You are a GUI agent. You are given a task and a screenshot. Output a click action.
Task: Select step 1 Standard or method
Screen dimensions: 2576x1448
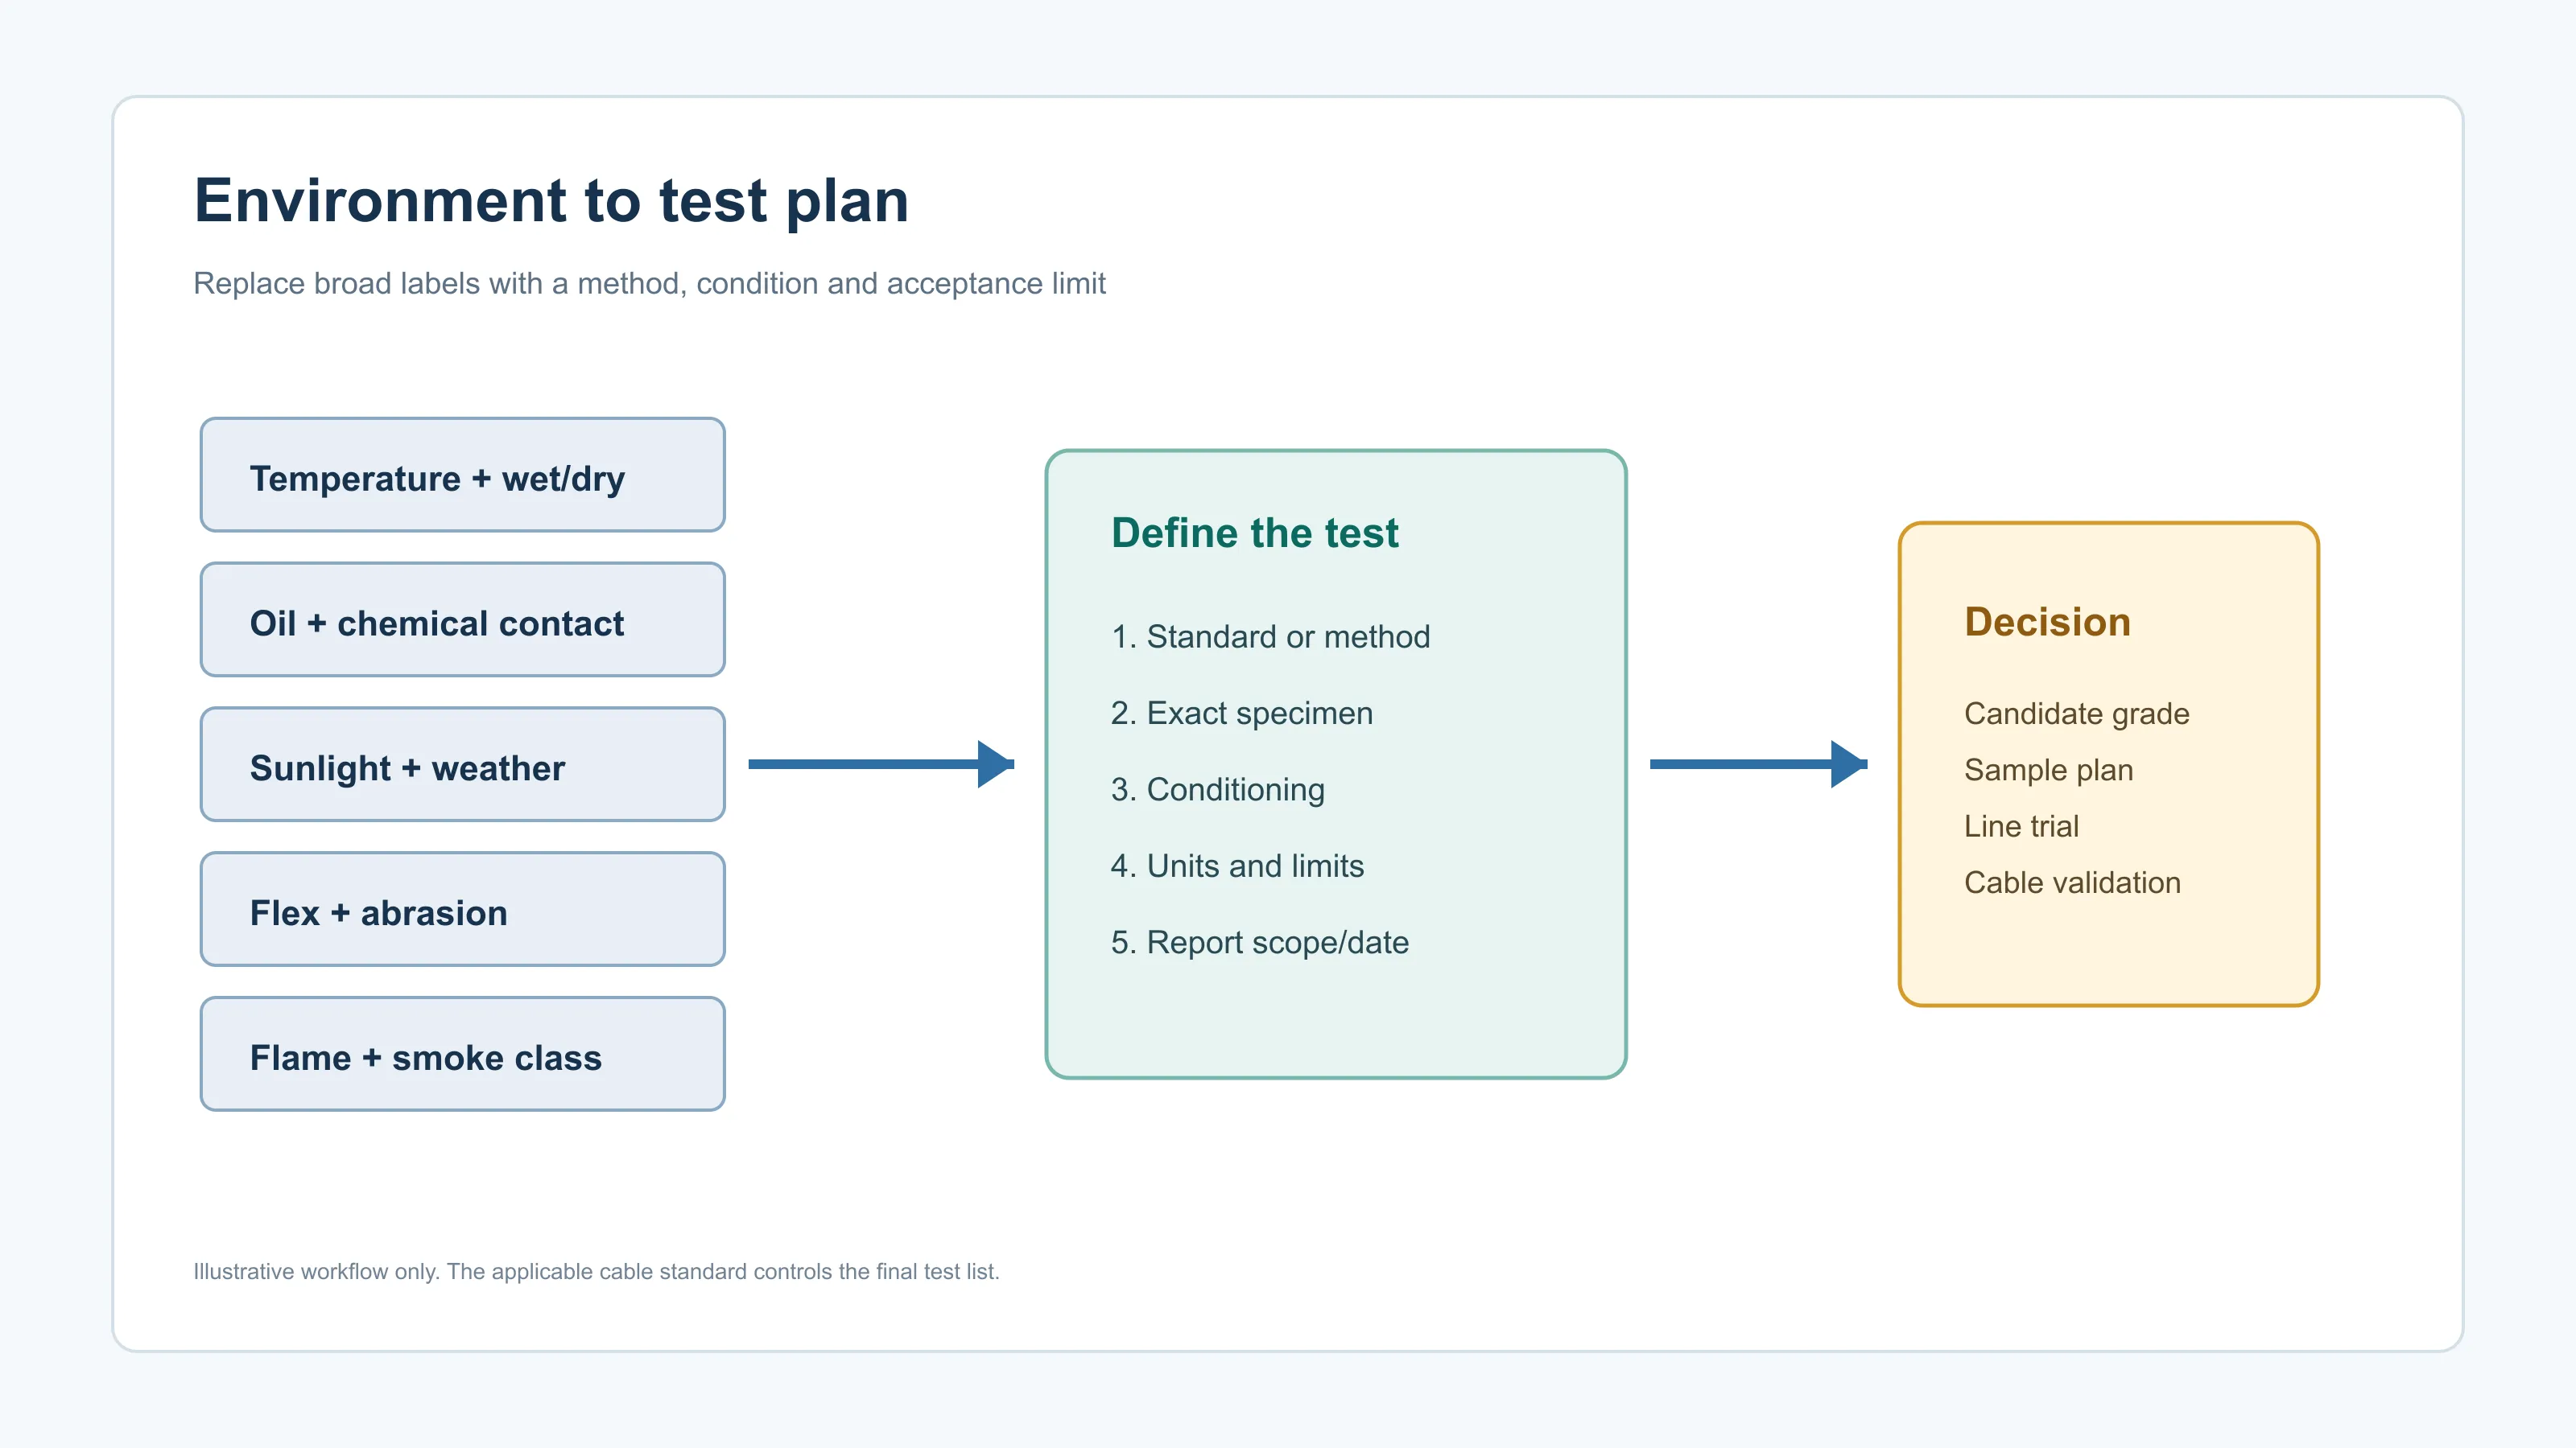click(1270, 636)
